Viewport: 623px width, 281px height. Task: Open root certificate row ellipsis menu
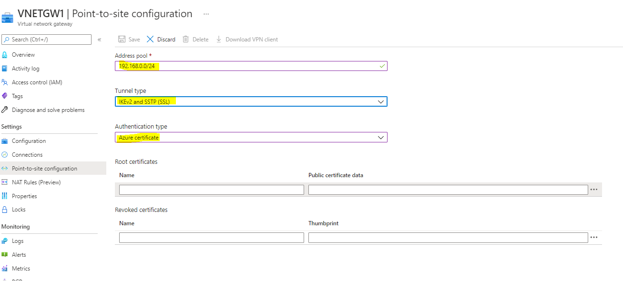[x=594, y=190]
